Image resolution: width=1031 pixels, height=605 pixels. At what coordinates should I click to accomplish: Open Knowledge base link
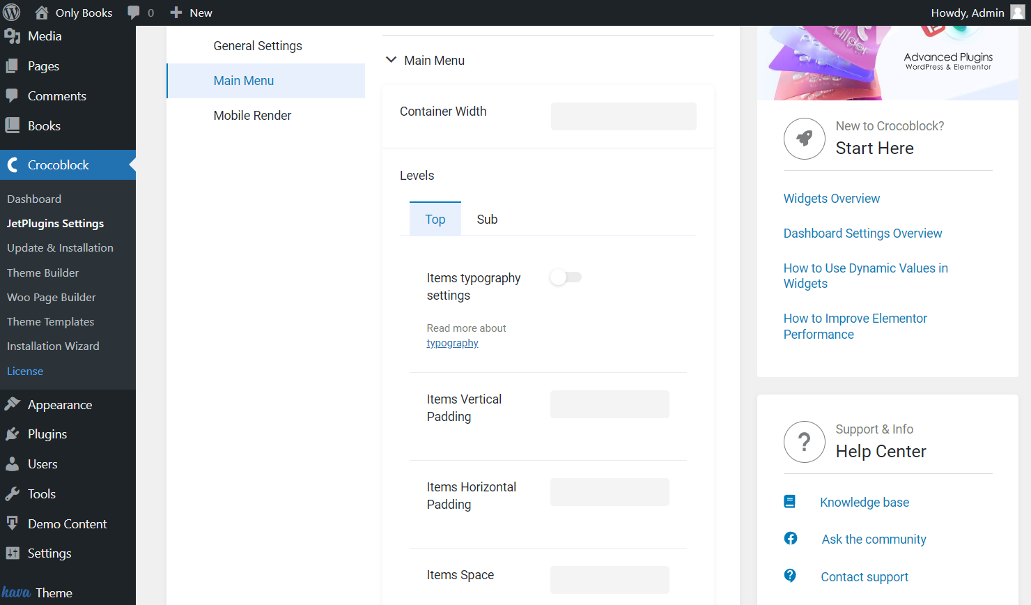click(865, 503)
